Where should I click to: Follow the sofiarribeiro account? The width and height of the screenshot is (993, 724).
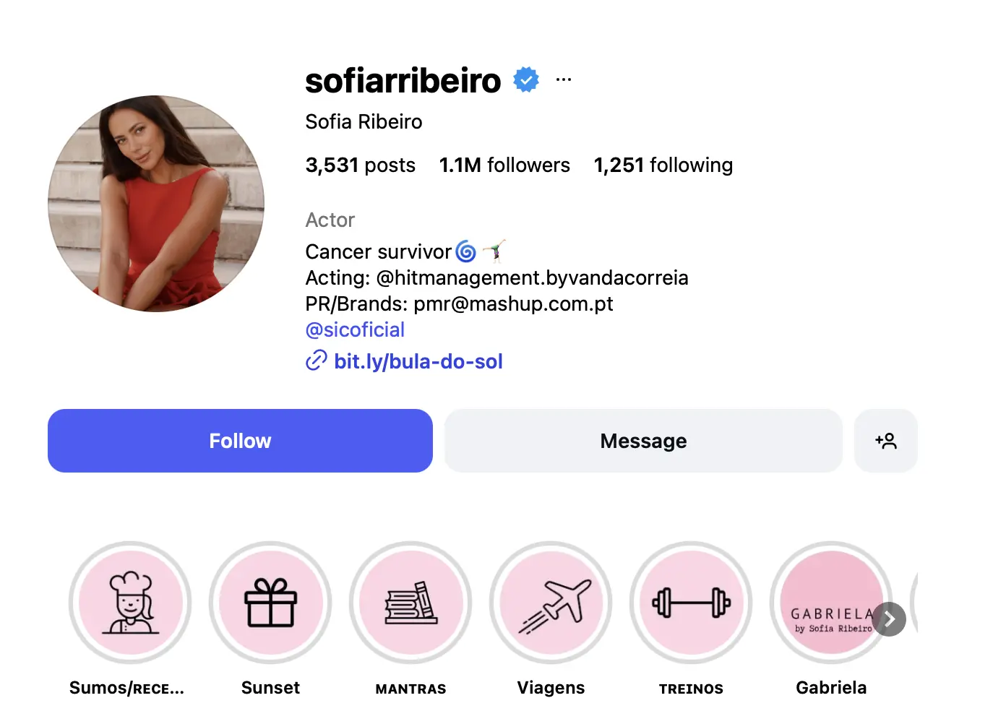click(240, 441)
